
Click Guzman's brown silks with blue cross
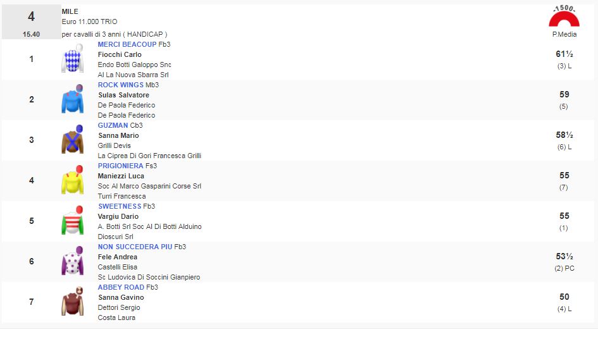(72, 140)
